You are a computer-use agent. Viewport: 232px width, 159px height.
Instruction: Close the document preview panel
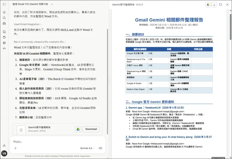[x=227, y=5]
